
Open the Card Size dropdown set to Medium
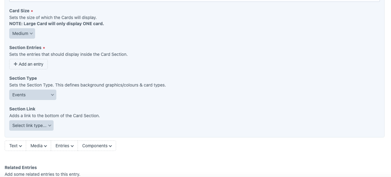22,34
